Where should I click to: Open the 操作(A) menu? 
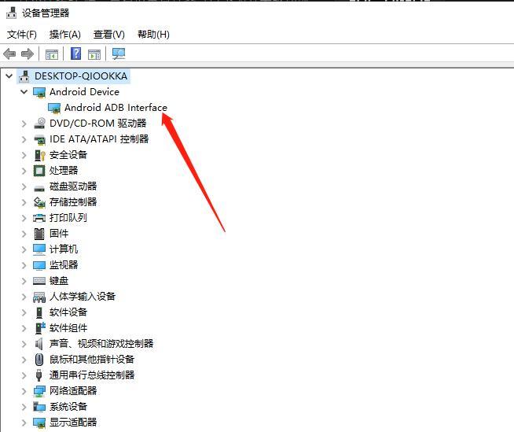click(x=65, y=35)
